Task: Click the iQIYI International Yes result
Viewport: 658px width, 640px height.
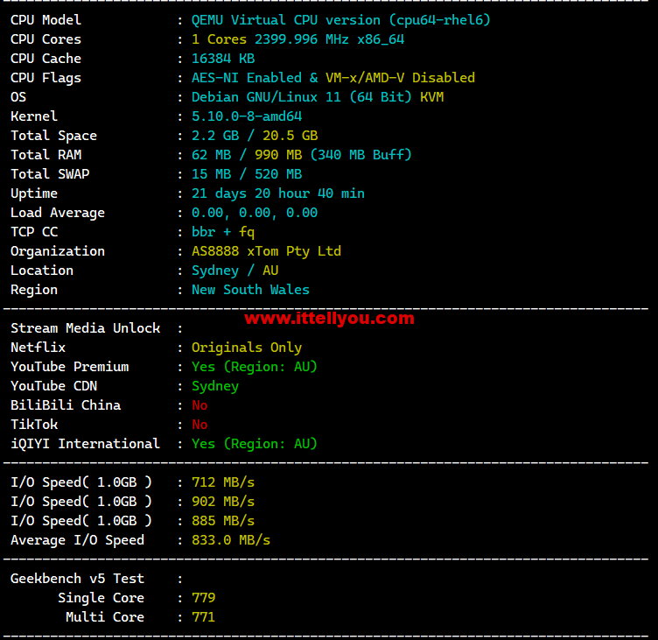Action: 254,444
